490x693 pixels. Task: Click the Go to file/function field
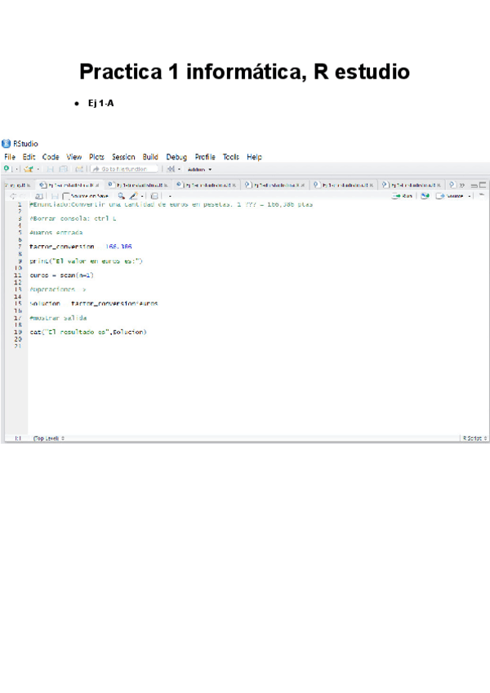point(124,169)
